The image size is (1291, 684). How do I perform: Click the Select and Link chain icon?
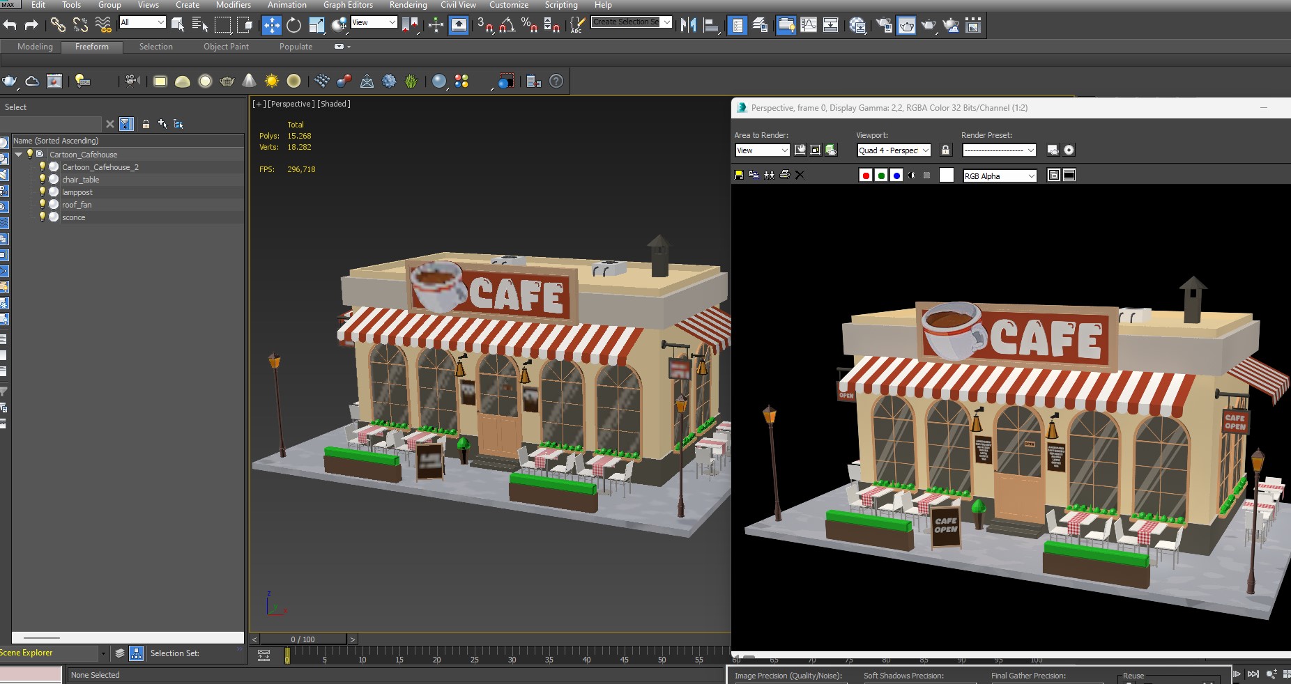(57, 26)
